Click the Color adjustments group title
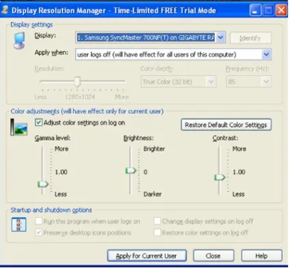290x268 pixels. click(x=87, y=112)
